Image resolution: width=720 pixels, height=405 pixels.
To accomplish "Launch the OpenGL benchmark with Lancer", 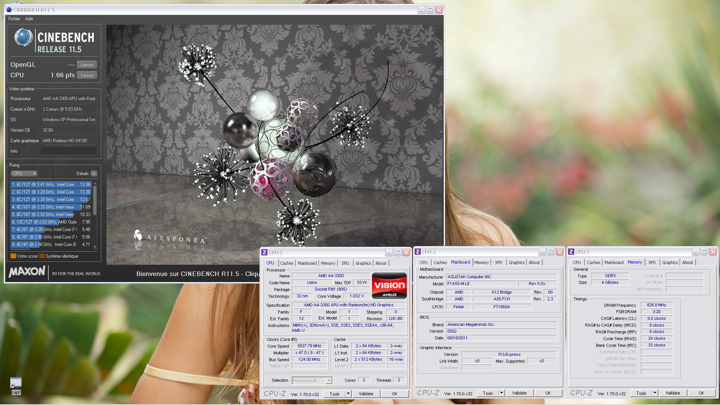I will (87, 65).
